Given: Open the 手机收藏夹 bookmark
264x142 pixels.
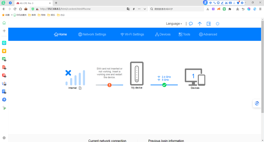Looking at the screenshot, I should 20,15.
